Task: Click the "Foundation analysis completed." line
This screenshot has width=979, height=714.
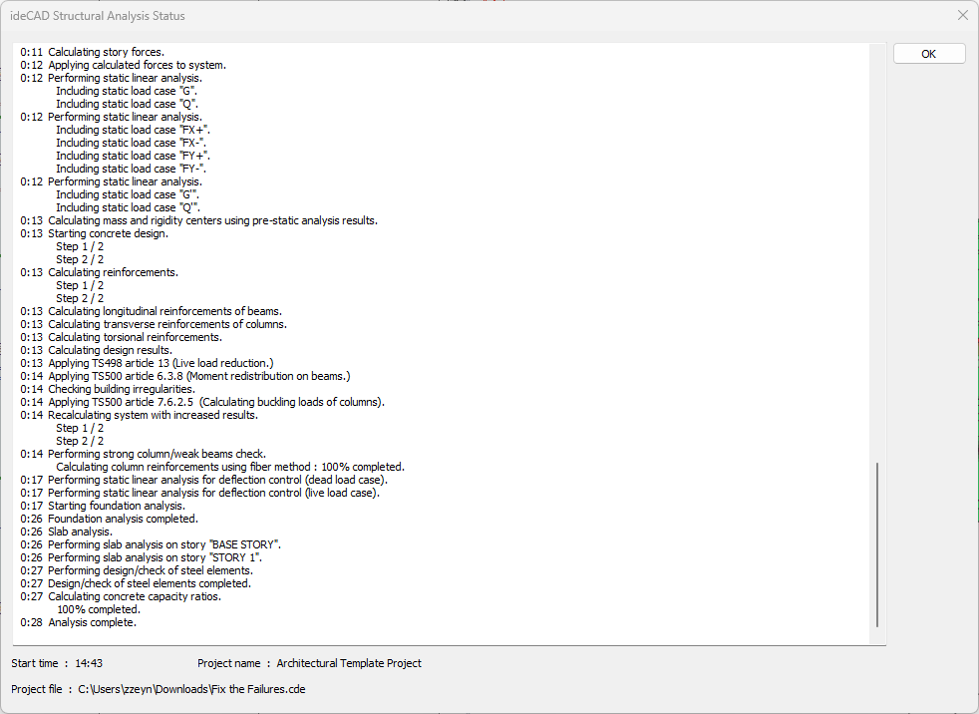Action: [123, 519]
